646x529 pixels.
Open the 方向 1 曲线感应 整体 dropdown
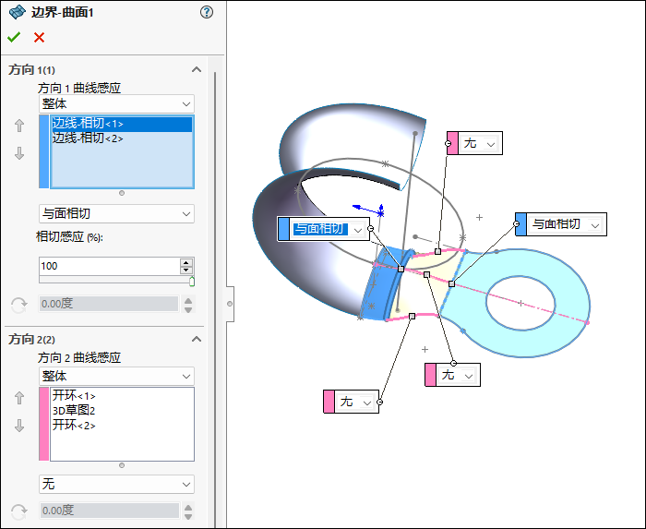click(116, 103)
